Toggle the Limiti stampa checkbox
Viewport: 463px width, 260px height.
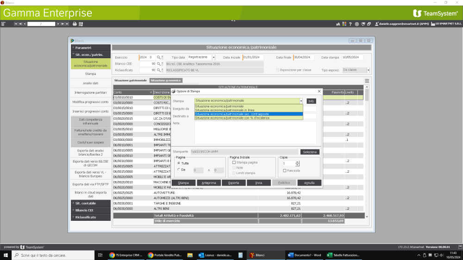click(234, 173)
